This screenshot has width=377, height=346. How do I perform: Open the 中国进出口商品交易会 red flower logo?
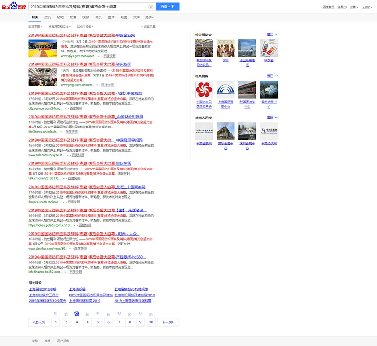(x=204, y=90)
